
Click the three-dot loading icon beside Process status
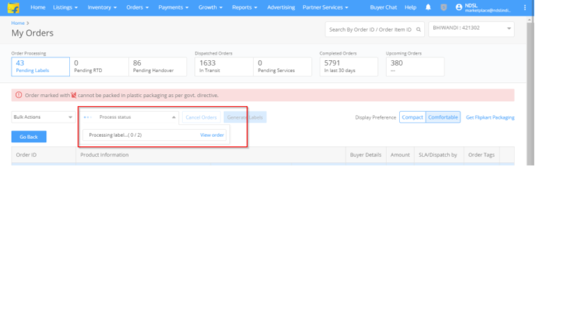coord(88,117)
